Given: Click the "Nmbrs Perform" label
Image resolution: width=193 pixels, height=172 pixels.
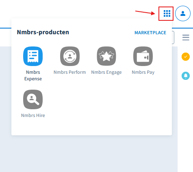Looking at the screenshot, I should [x=70, y=72].
